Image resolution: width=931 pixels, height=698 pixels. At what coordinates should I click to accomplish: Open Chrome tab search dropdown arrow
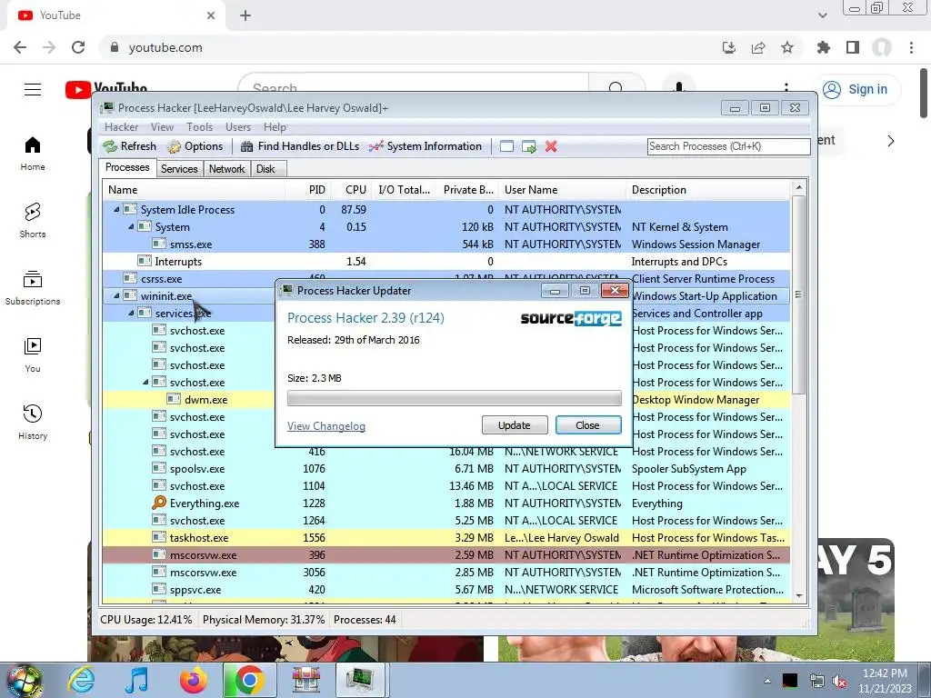pyautogui.click(x=822, y=15)
